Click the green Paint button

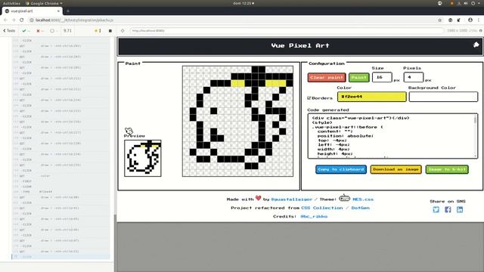coord(358,77)
